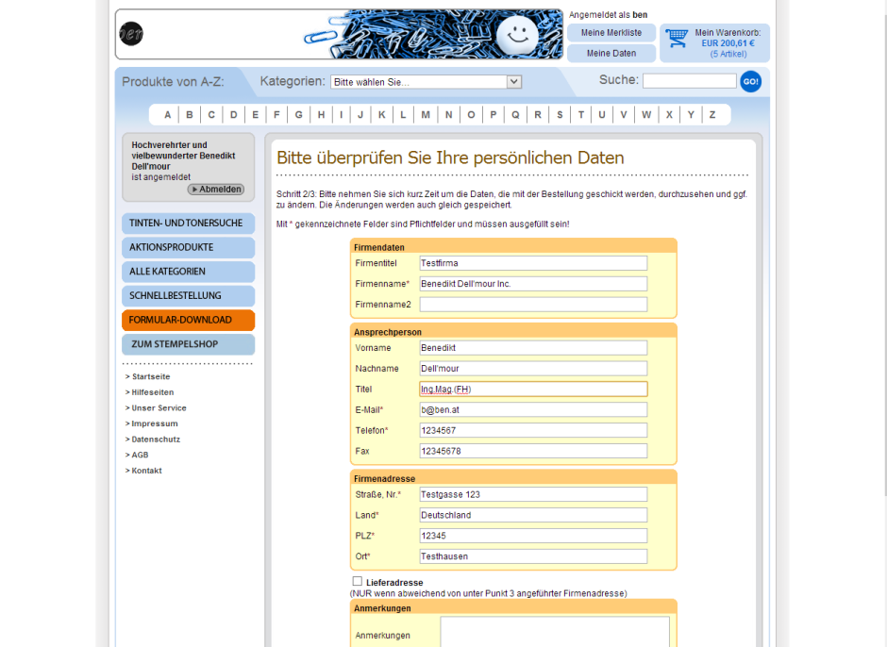Select letter K in product index
This screenshot has height=647, width=887.
(x=382, y=115)
